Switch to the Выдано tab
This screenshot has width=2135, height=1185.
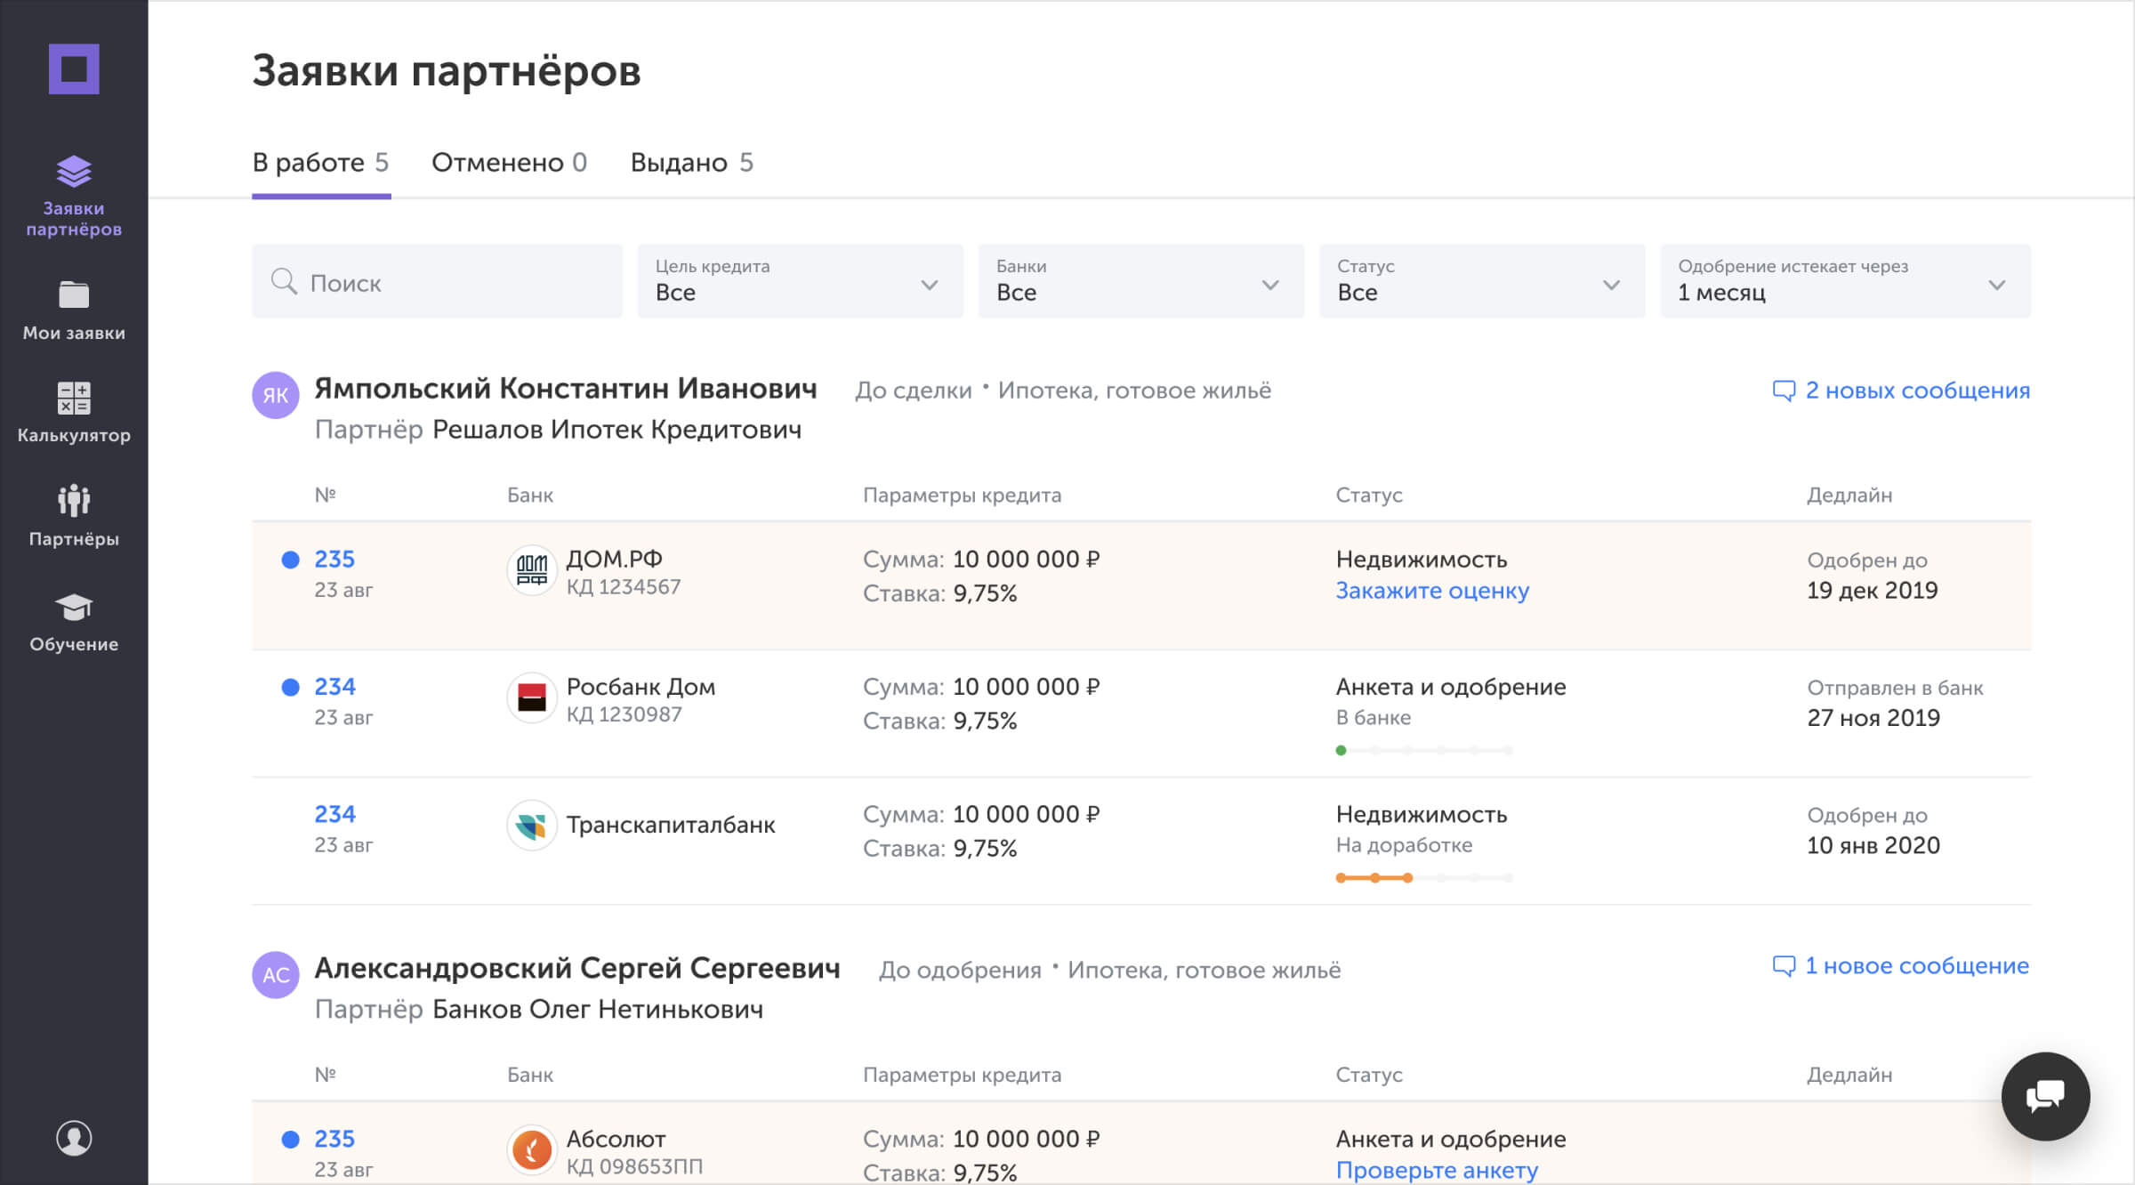[692, 163]
